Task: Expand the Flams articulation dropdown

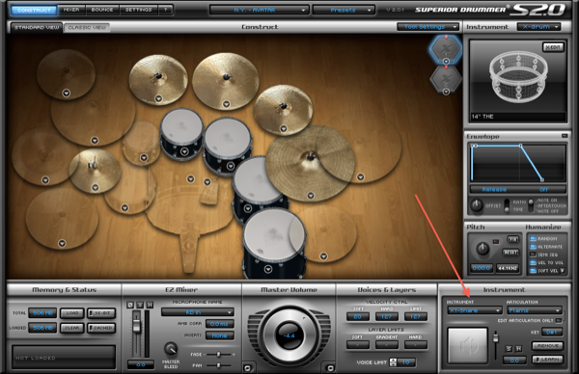Action: (535, 310)
